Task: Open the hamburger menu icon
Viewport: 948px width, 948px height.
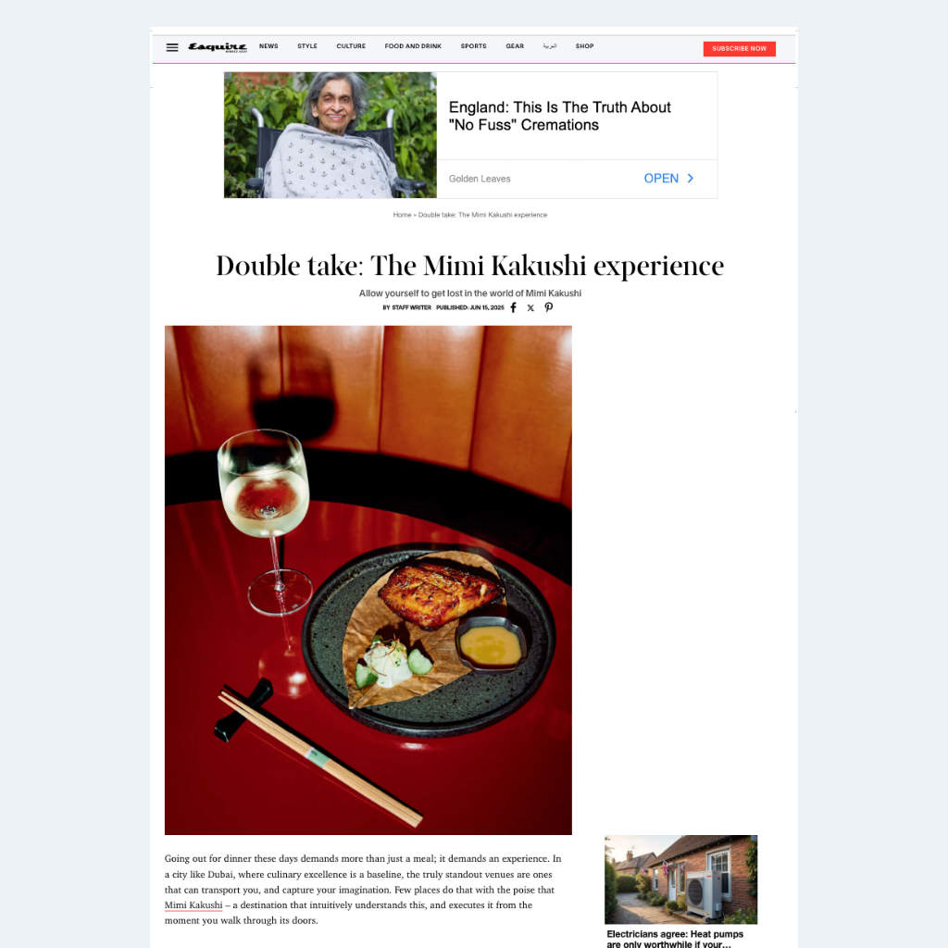Action: (172, 47)
